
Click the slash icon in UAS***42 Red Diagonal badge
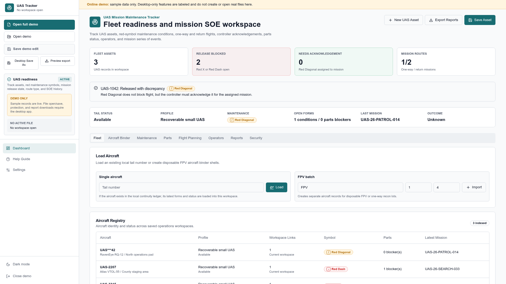tap(328, 252)
